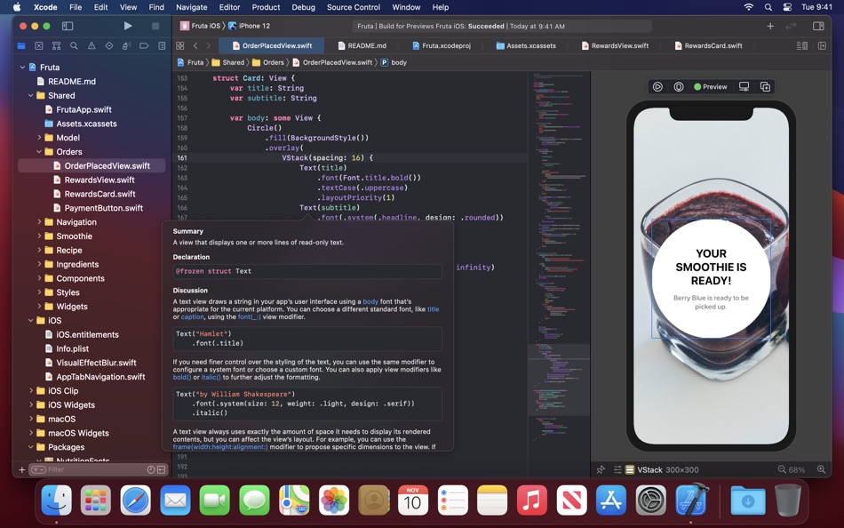844x528 pixels.
Task: Toggle the Preview mode with green indicator
Action: coord(707,86)
